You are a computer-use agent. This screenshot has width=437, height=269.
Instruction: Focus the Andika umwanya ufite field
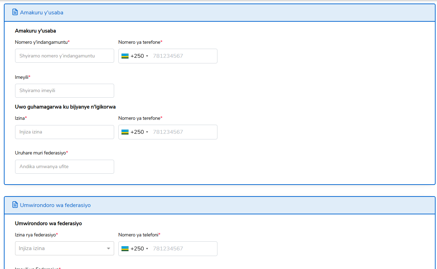pos(64,167)
